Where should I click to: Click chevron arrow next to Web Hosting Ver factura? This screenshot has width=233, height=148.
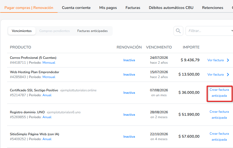pyautogui.click(x=228, y=75)
